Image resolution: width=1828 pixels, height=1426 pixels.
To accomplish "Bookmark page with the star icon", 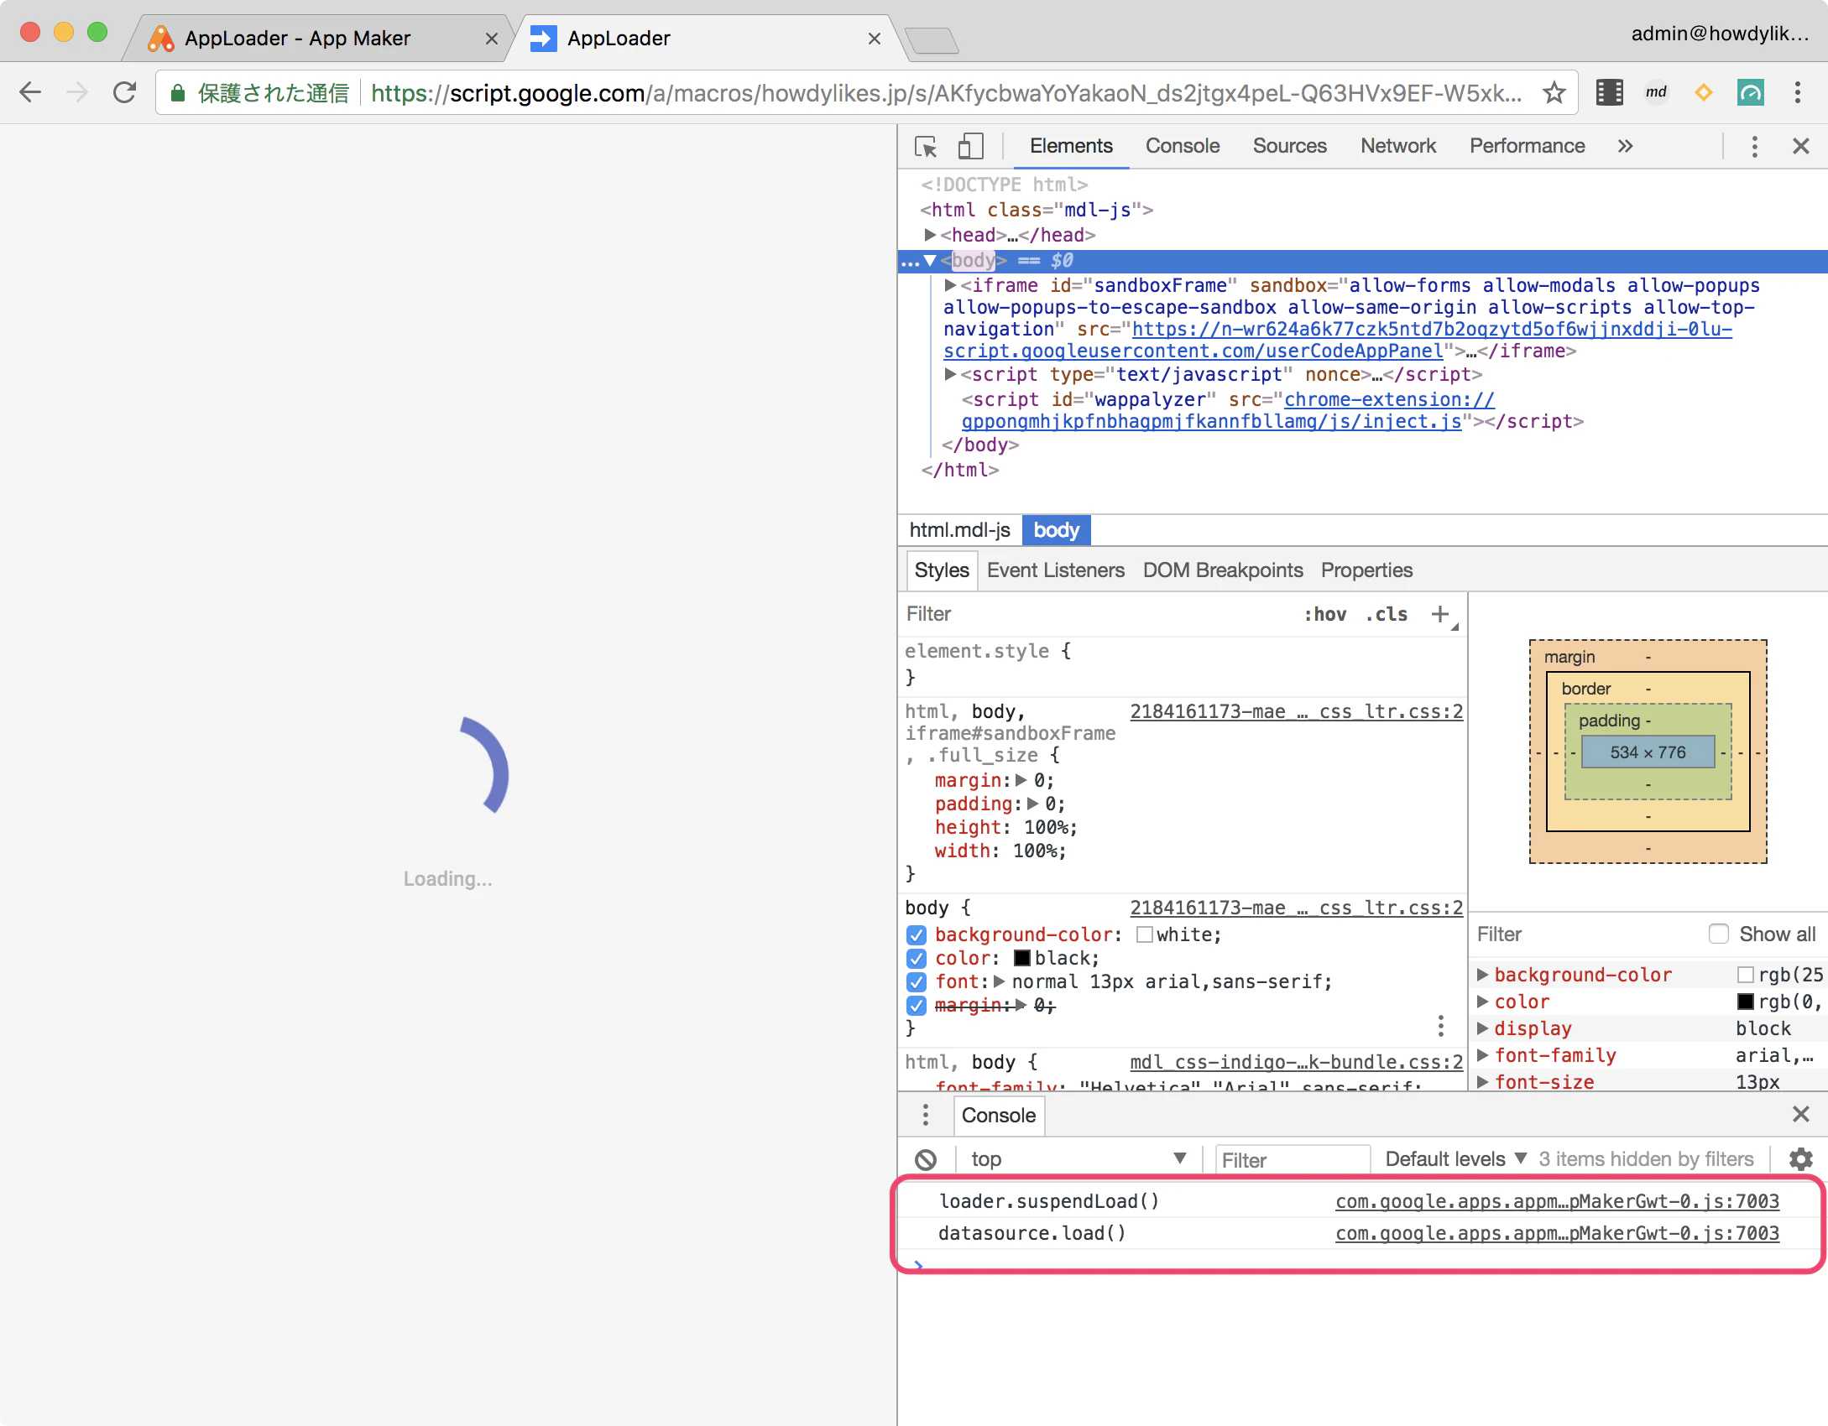I will [x=1554, y=92].
